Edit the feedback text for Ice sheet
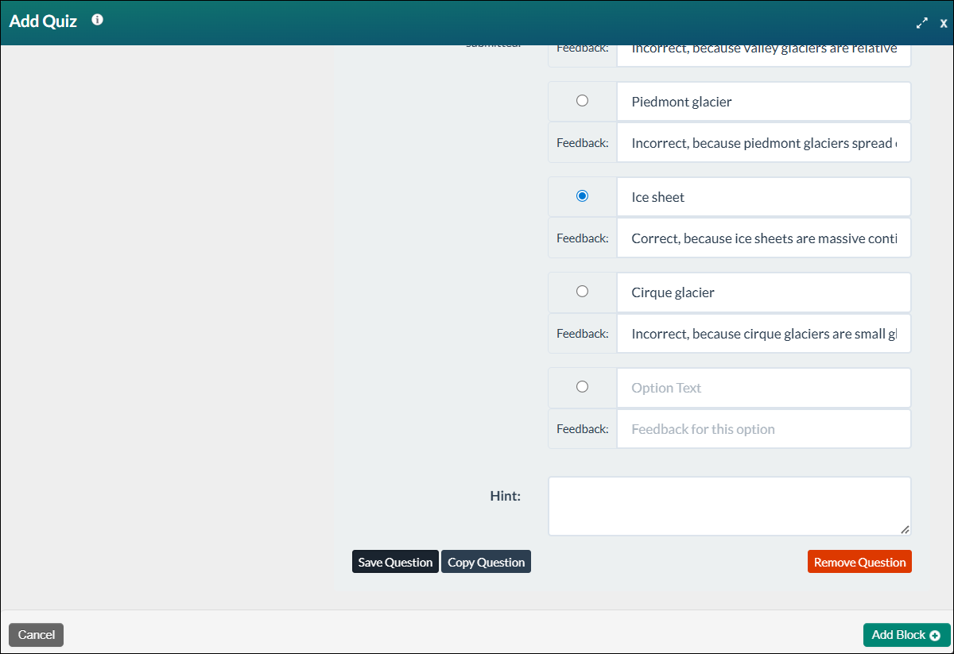954x654 pixels. [x=763, y=238]
